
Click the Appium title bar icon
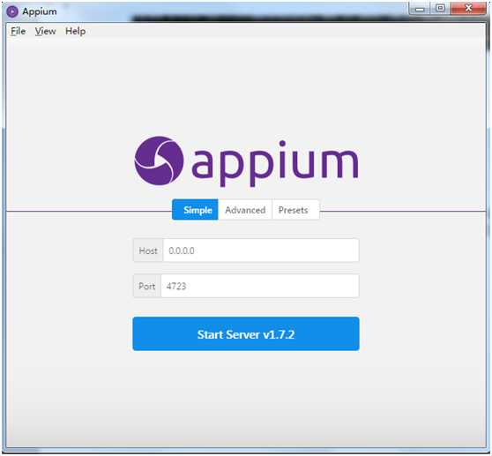point(12,11)
